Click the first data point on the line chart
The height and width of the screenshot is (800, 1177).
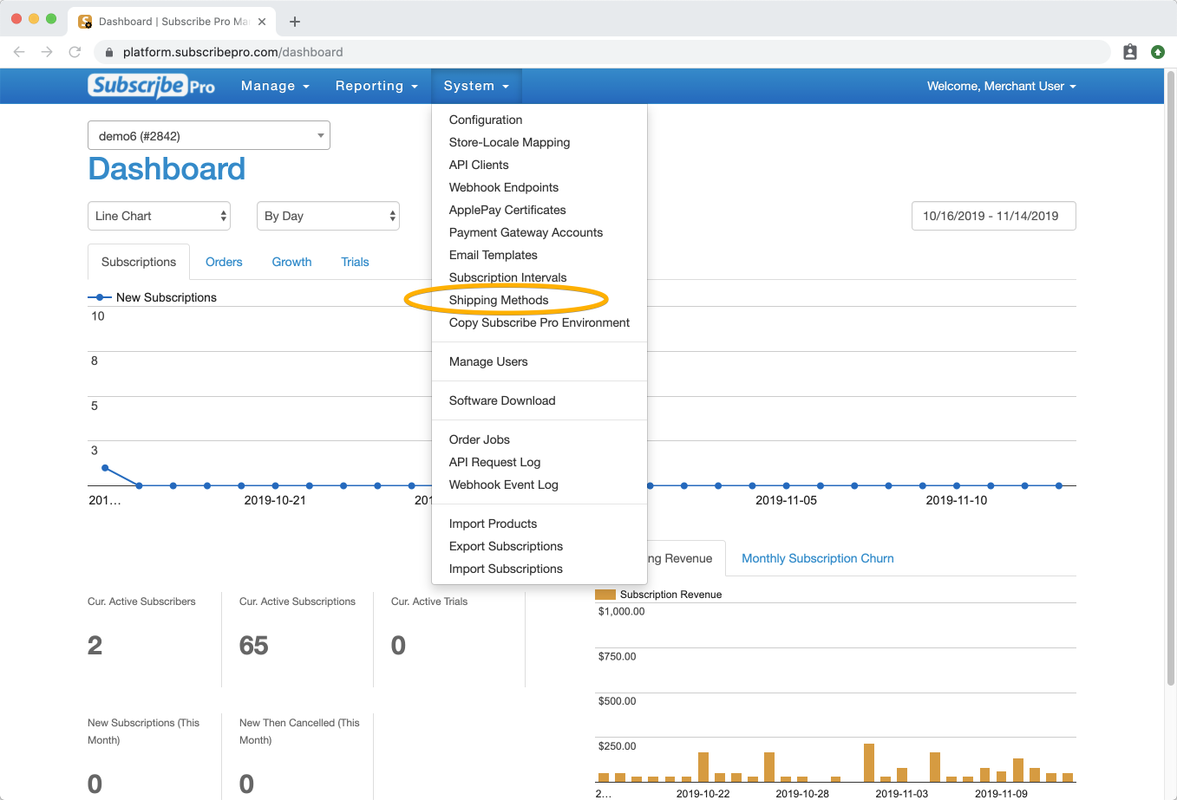[105, 468]
